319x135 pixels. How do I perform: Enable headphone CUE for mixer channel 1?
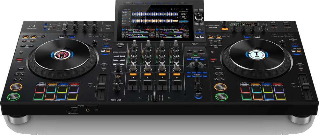point(147,74)
